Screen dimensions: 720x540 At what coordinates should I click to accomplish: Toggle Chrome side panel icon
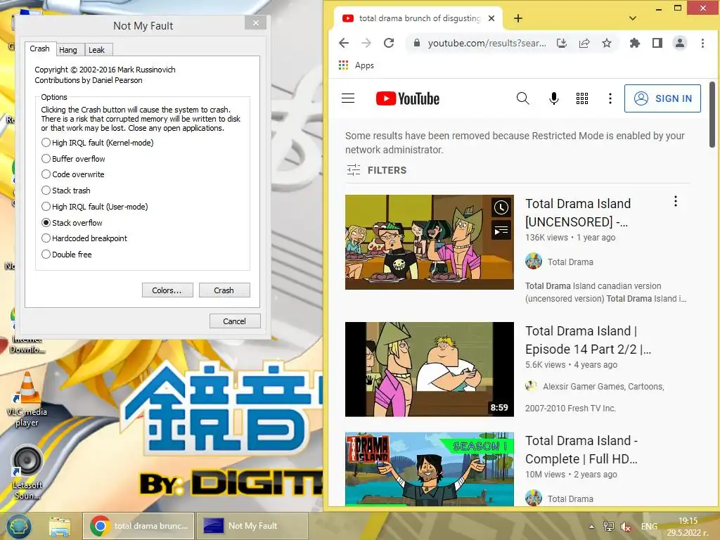click(x=657, y=43)
